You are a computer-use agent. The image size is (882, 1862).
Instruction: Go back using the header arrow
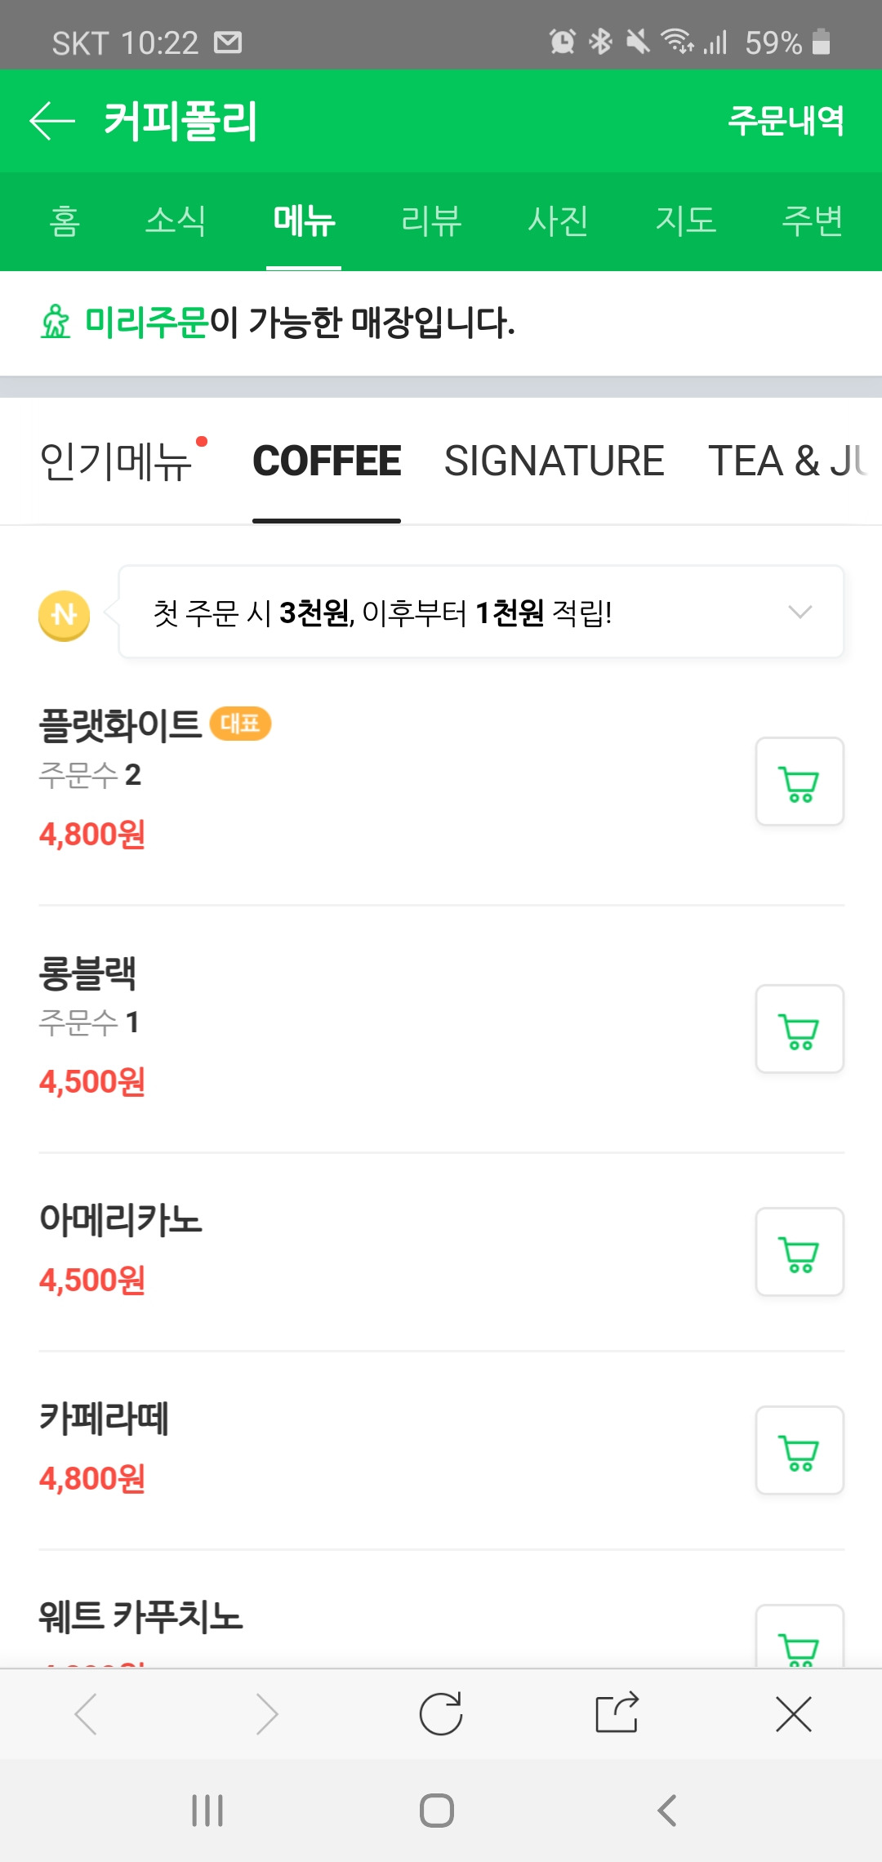point(52,121)
